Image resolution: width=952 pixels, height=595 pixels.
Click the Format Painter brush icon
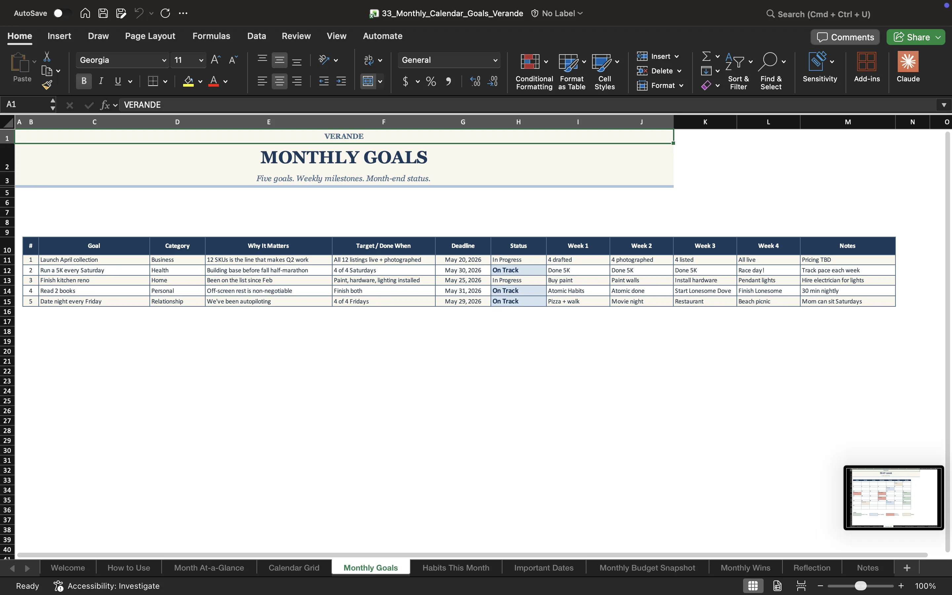(x=47, y=85)
